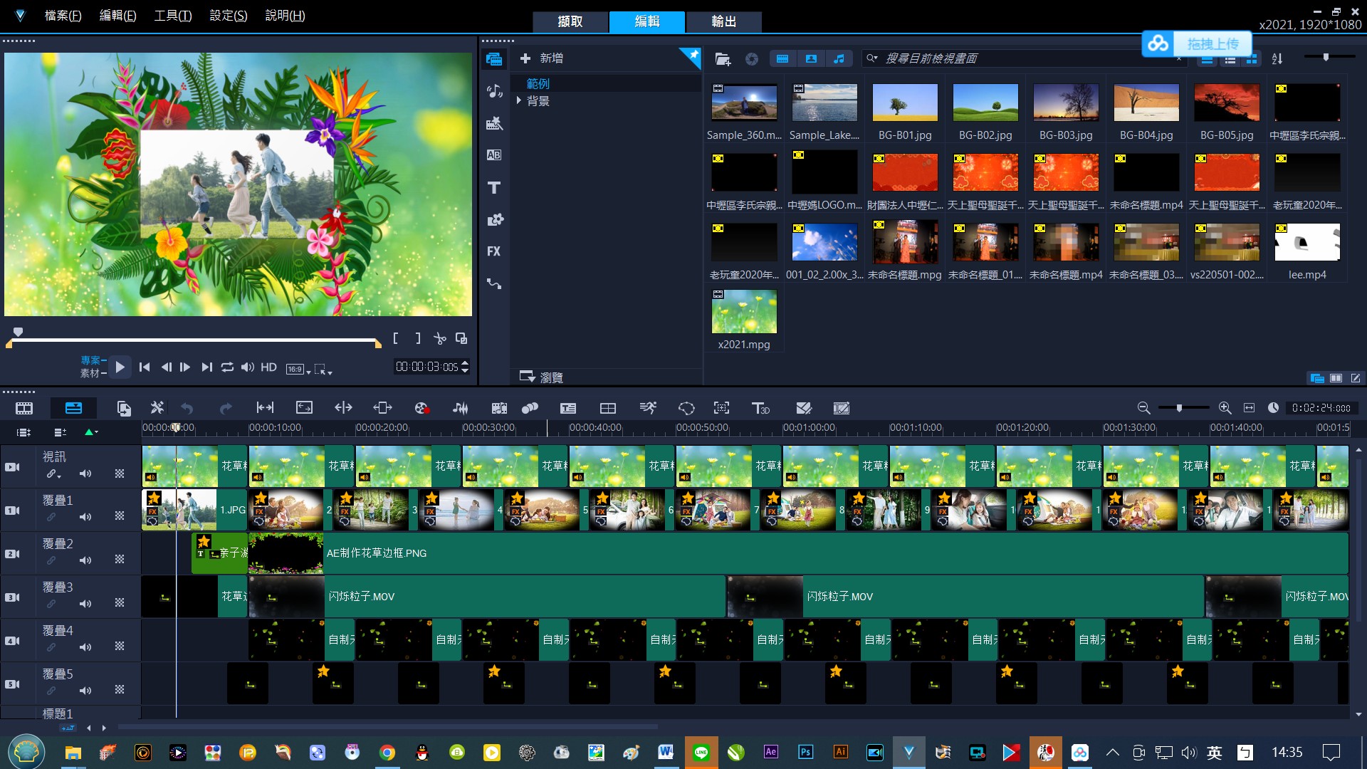This screenshot has height=769, width=1367.
Task: Open the 檔案(F) menu
Action: (63, 16)
